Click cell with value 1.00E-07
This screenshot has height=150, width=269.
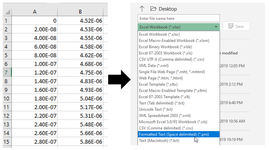[x=34, y=64]
